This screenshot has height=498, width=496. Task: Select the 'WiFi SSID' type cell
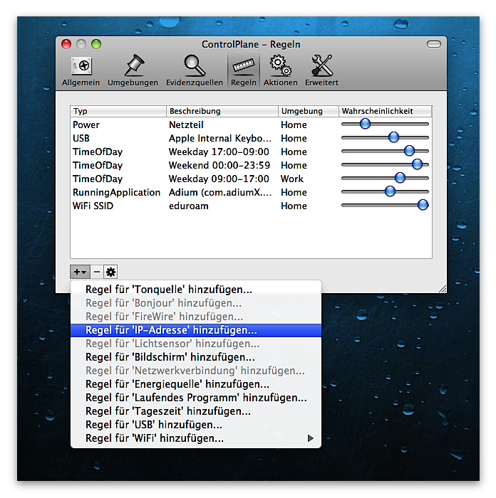(93, 206)
